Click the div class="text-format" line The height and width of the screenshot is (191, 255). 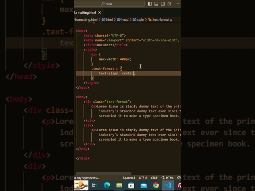click(108, 102)
